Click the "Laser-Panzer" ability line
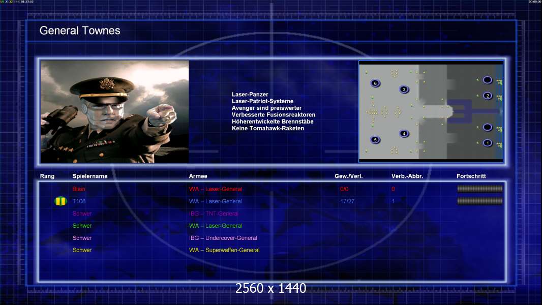This screenshot has height=305, width=542. click(250, 95)
